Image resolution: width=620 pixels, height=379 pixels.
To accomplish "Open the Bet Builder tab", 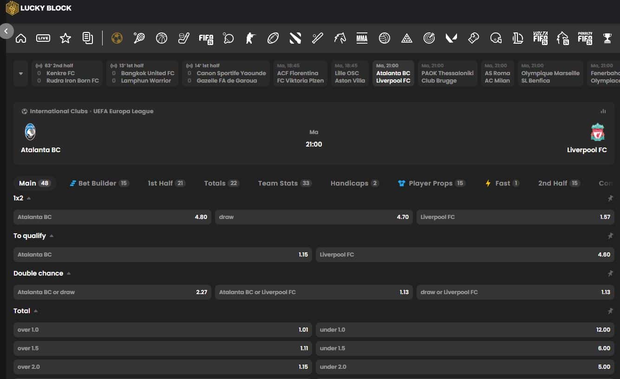I will 99,183.
